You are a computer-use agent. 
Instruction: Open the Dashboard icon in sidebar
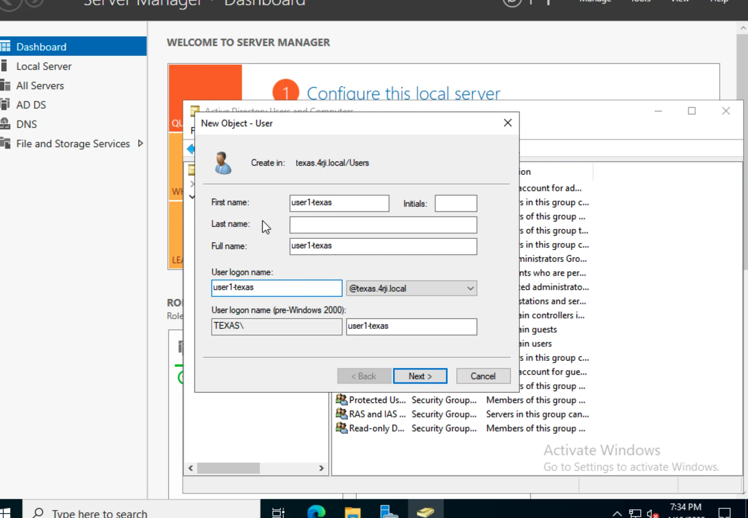pyautogui.click(x=5, y=47)
